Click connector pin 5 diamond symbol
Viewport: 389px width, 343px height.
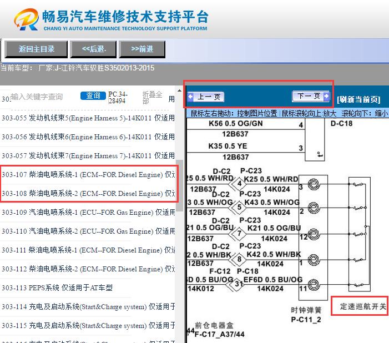239,207
